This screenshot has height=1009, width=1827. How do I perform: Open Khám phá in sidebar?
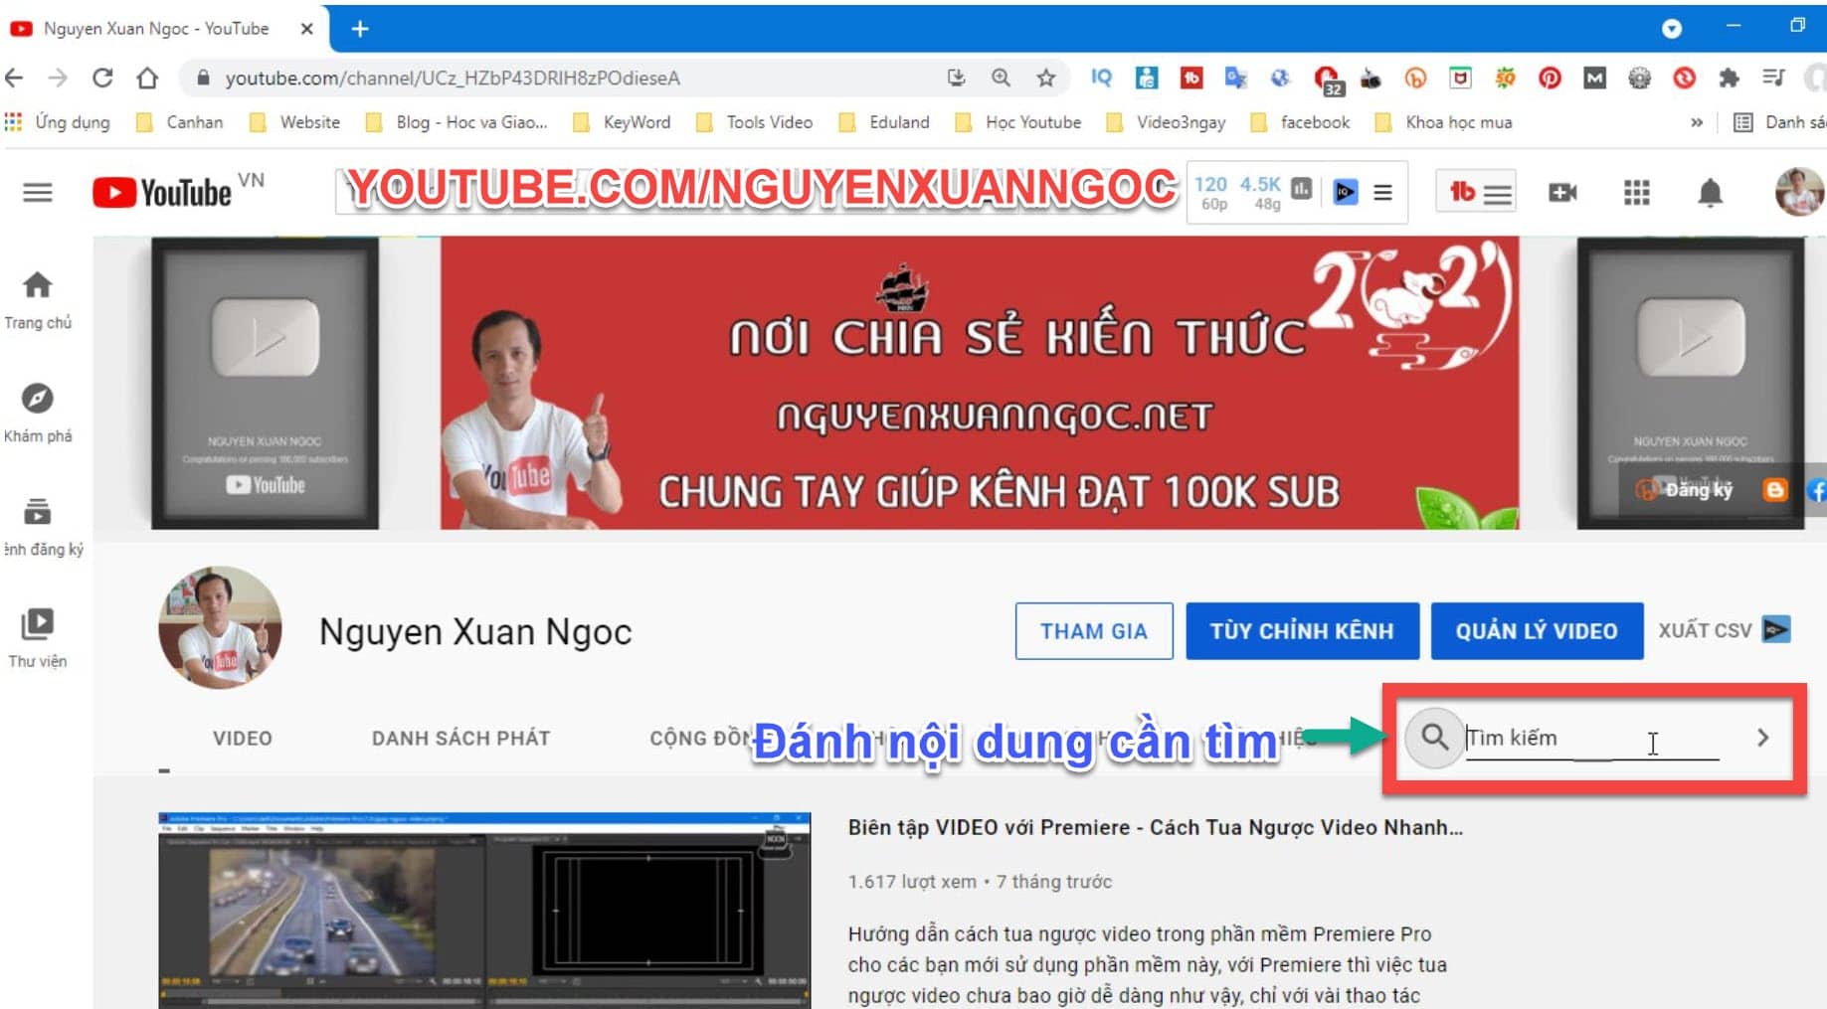38,414
